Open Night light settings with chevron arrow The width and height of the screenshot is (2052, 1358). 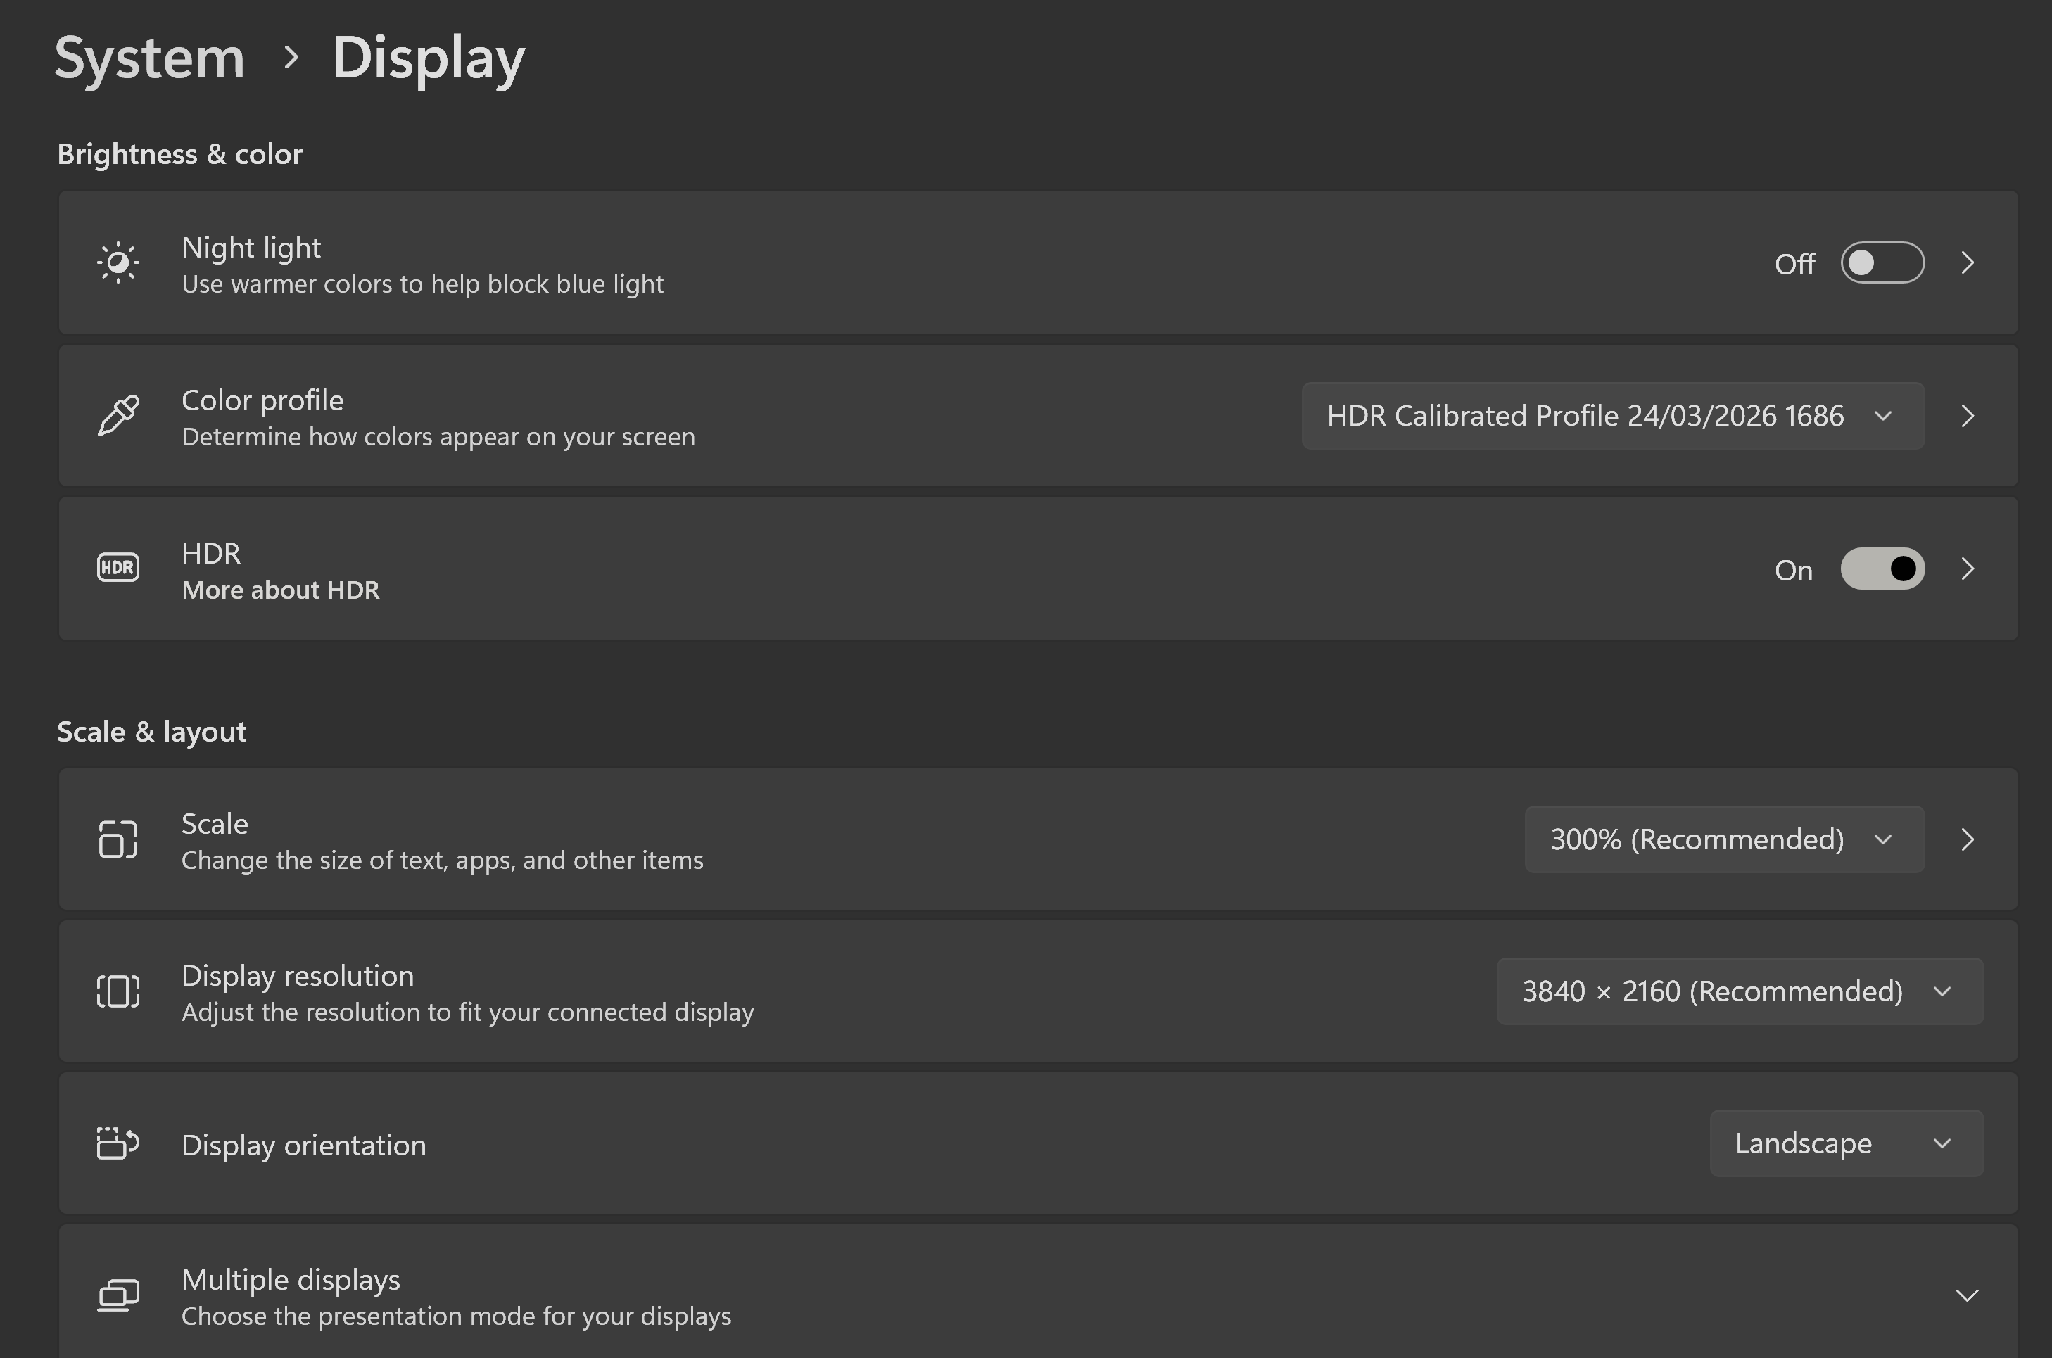click(1967, 262)
